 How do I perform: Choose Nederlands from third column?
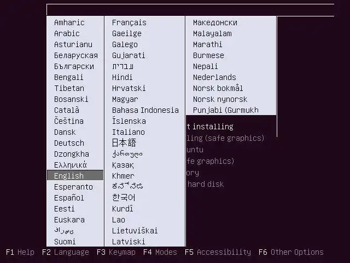214,77
